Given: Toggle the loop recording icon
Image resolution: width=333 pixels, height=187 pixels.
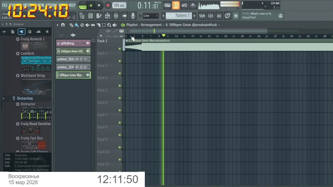Looking at the screenshot, I should pyautogui.click(x=184, y=5).
